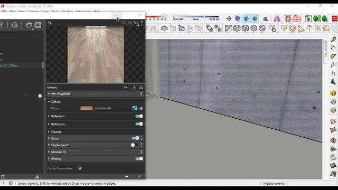This screenshot has height=190, width=338.
Task: Open the Material ID kebab menu
Action: pyautogui.click(x=141, y=152)
